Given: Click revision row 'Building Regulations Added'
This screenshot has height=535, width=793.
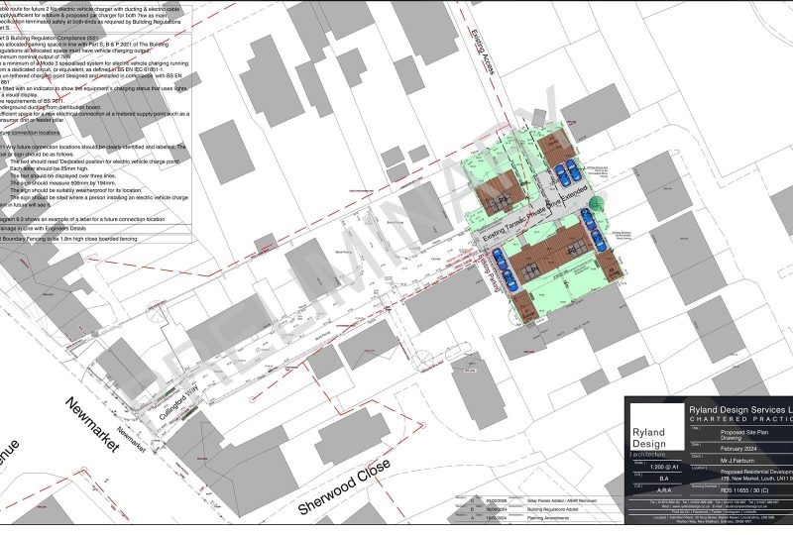Looking at the screenshot, I should point(552,509).
